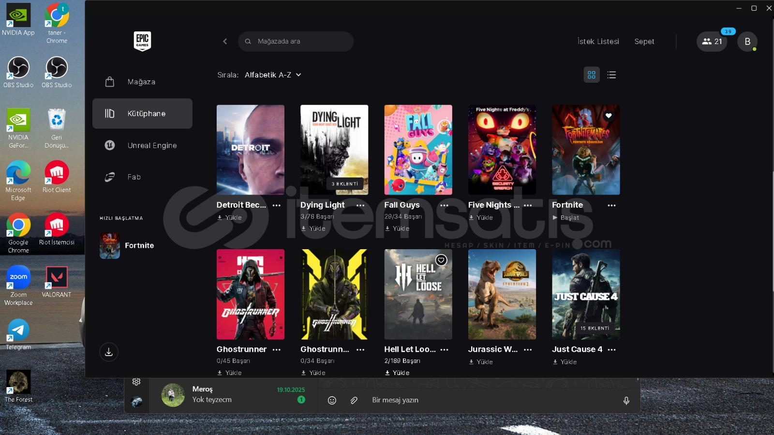Open the Fab section

pyautogui.click(x=142, y=177)
